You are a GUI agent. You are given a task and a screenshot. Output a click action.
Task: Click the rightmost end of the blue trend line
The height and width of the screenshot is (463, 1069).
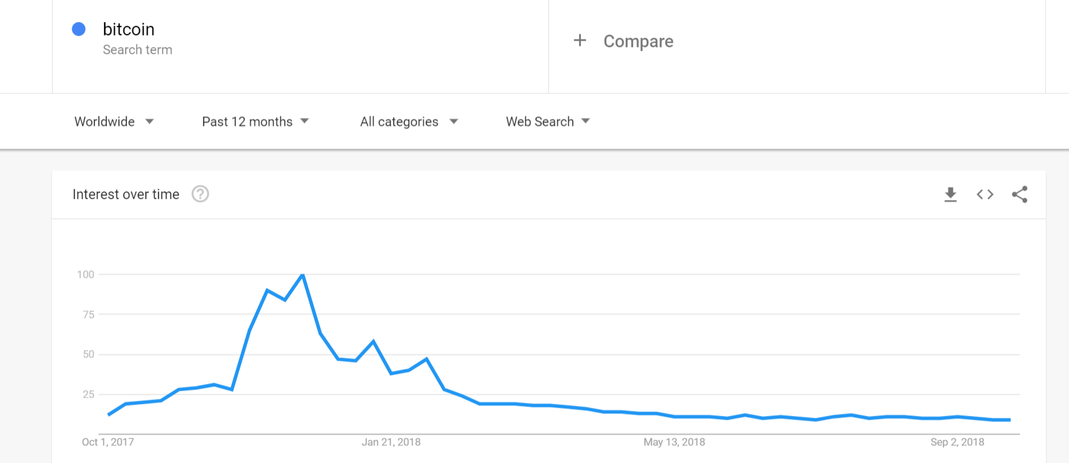click(1009, 420)
